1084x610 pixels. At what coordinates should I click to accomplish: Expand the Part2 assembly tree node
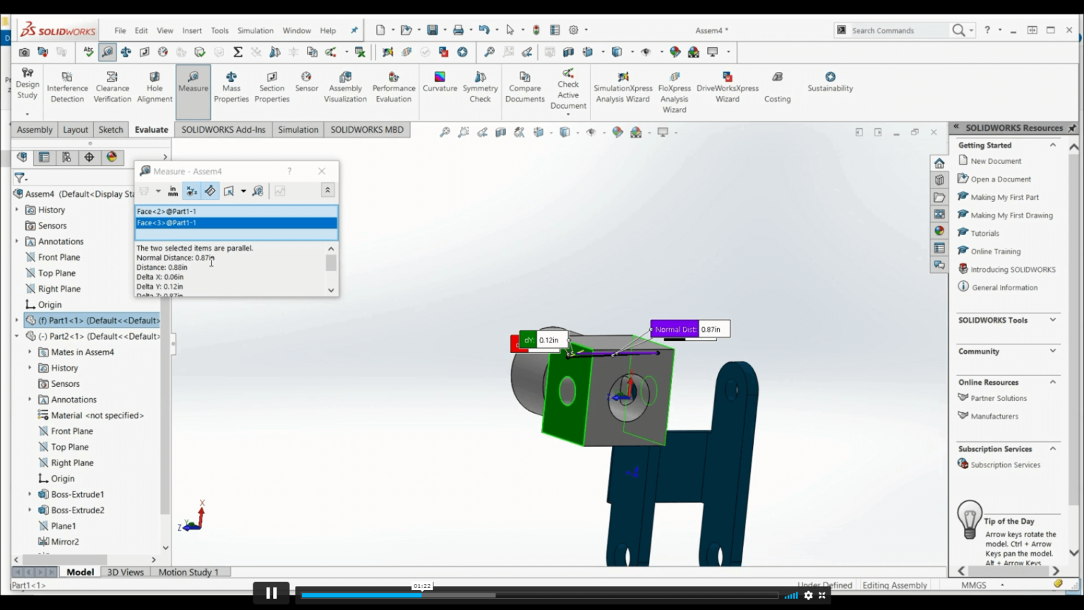[17, 336]
